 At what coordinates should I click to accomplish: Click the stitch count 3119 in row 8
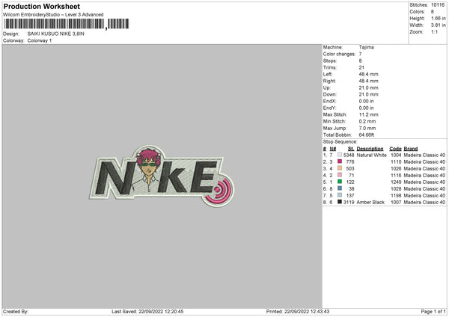349,203
